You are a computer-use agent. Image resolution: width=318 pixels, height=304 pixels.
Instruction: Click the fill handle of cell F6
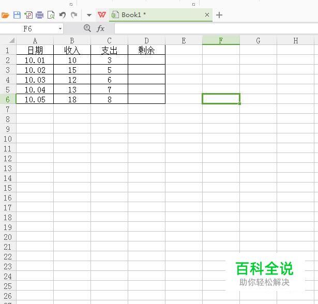pos(240,103)
